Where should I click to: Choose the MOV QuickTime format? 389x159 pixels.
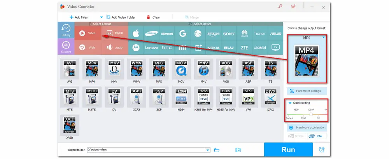[181, 69]
